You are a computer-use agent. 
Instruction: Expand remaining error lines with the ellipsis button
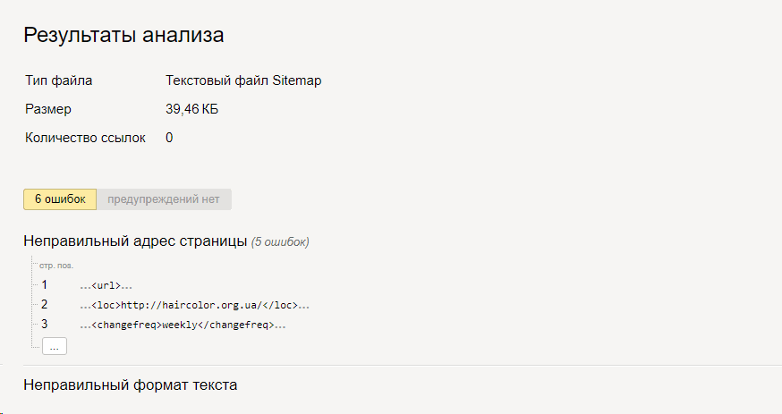(x=55, y=346)
